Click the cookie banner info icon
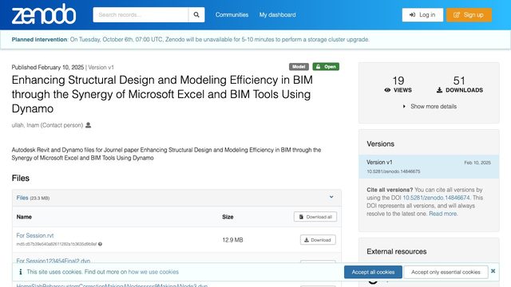 pyautogui.click(x=21, y=272)
